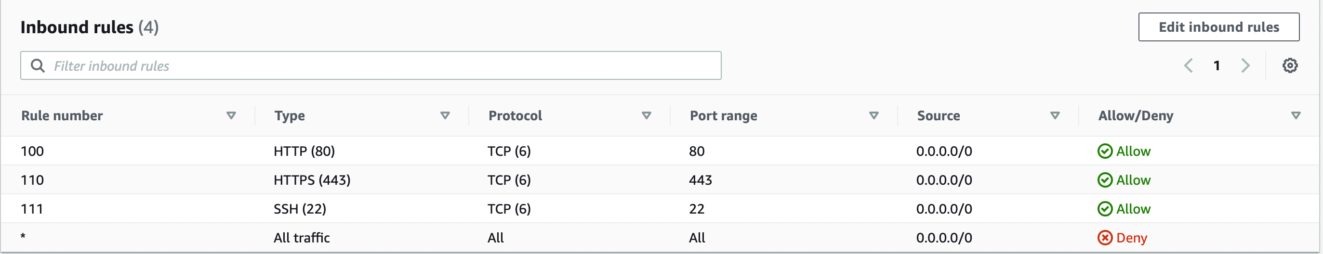Go to the previous page arrow
Screen dimensions: 1323x254
[1189, 66]
